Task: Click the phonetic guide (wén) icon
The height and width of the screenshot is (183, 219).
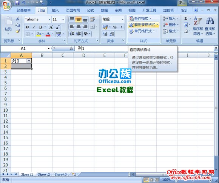Action: point(59,34)
